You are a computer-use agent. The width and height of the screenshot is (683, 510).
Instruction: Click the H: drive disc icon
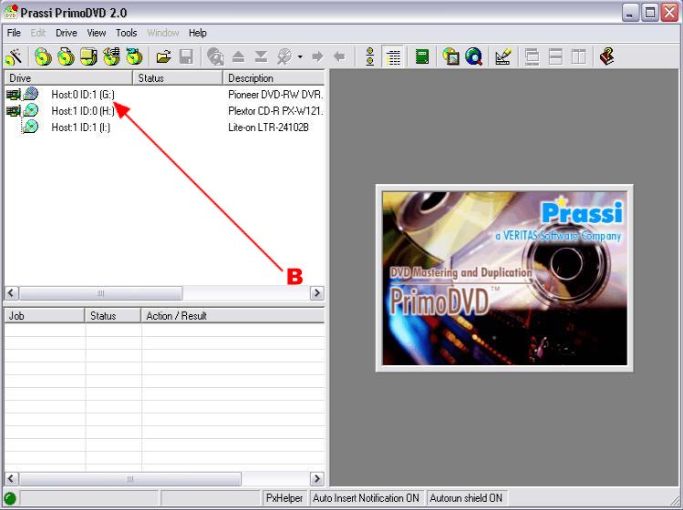coord(31,110)
